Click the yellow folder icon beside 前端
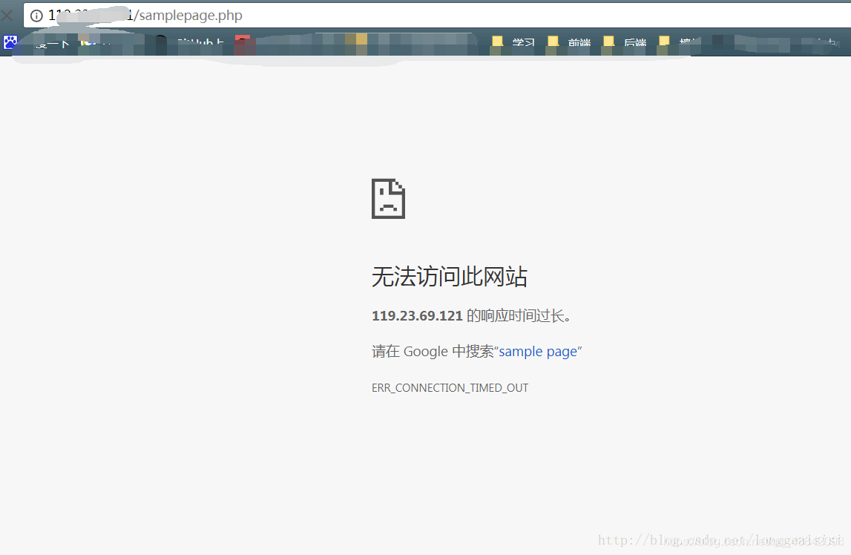The height and width of the screenshot is (555, 851). (x=553, y=42)
